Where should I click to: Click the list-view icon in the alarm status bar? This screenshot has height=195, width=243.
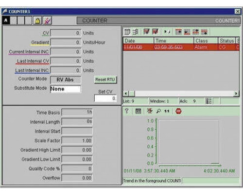pos(209,101)
